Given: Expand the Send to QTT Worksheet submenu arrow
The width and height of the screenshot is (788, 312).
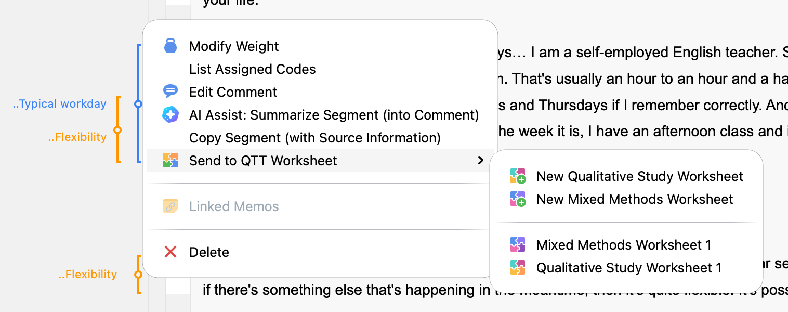Looking at the screenshot, I should click(x=481, y=161).
